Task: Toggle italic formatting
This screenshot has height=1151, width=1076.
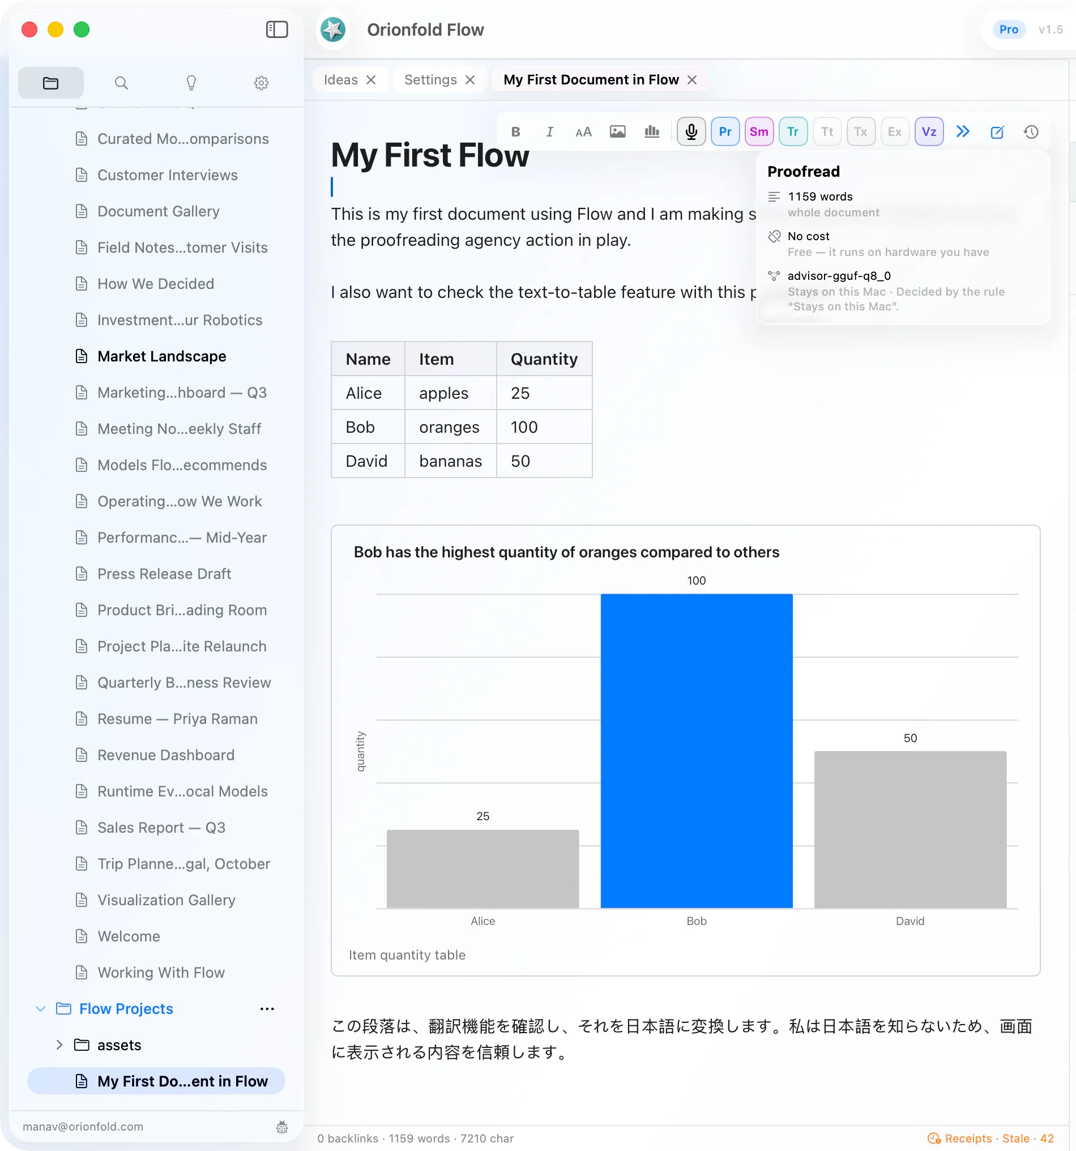Action: (549, 132)
